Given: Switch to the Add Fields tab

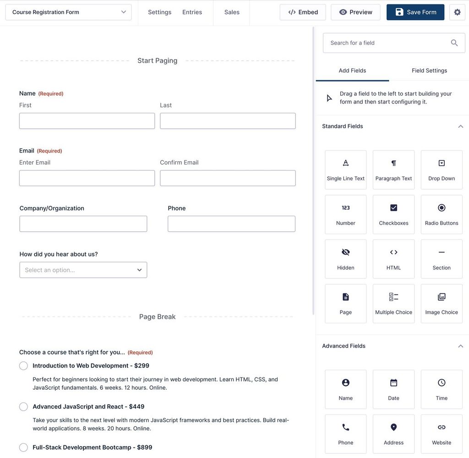Looking at the screenshot, I should [x=352, y=71].
